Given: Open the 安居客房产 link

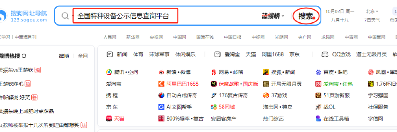Looking at the screenshot, I should point(223,118).
